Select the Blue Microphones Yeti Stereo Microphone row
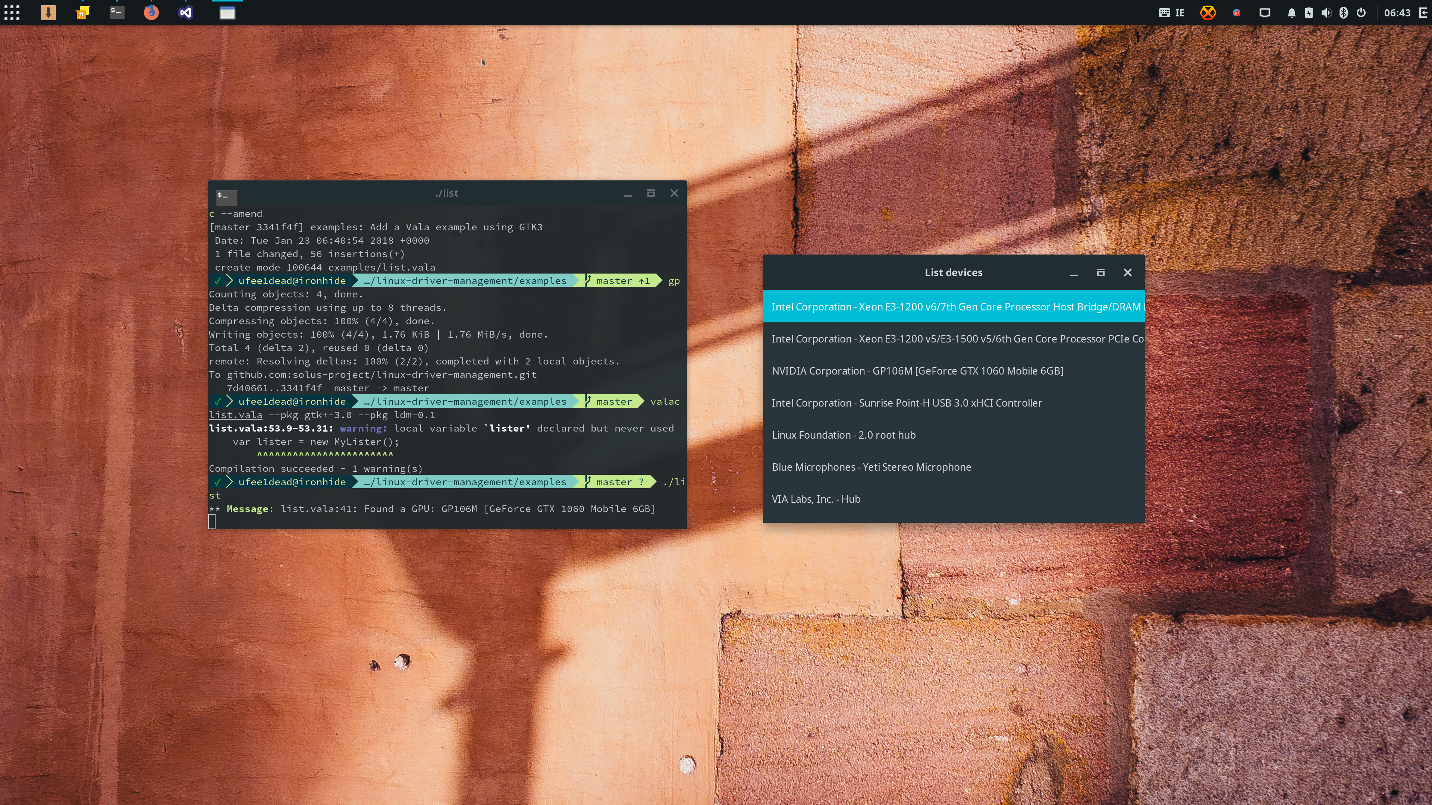This screenshot has height=805, width=1432. [954, 467]
